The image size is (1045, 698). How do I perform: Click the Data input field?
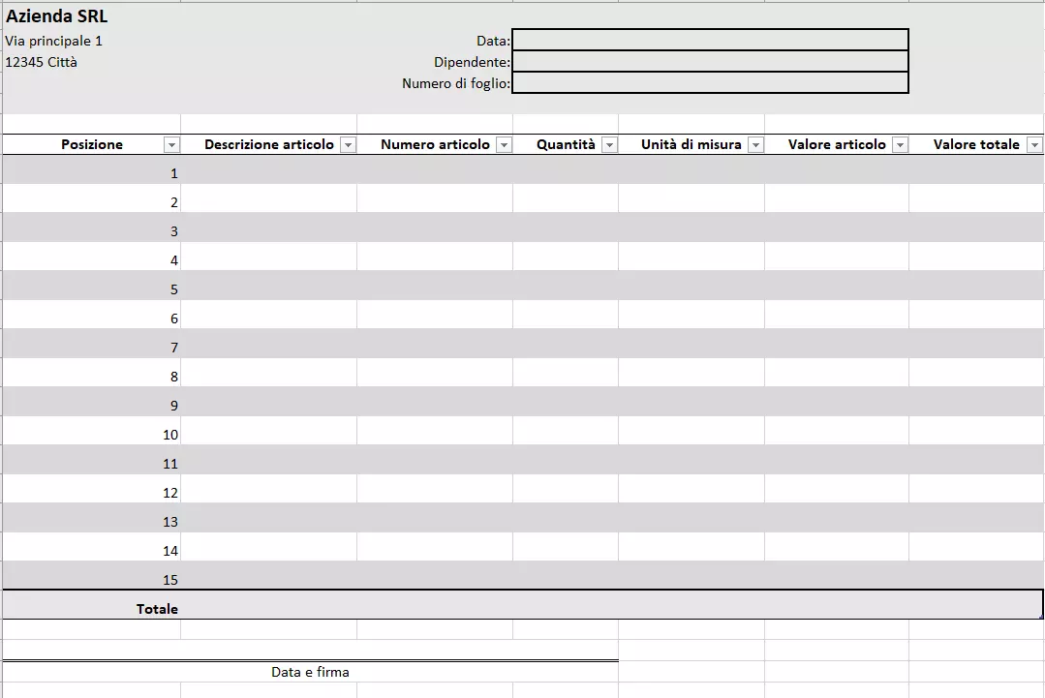click(712, 39)
